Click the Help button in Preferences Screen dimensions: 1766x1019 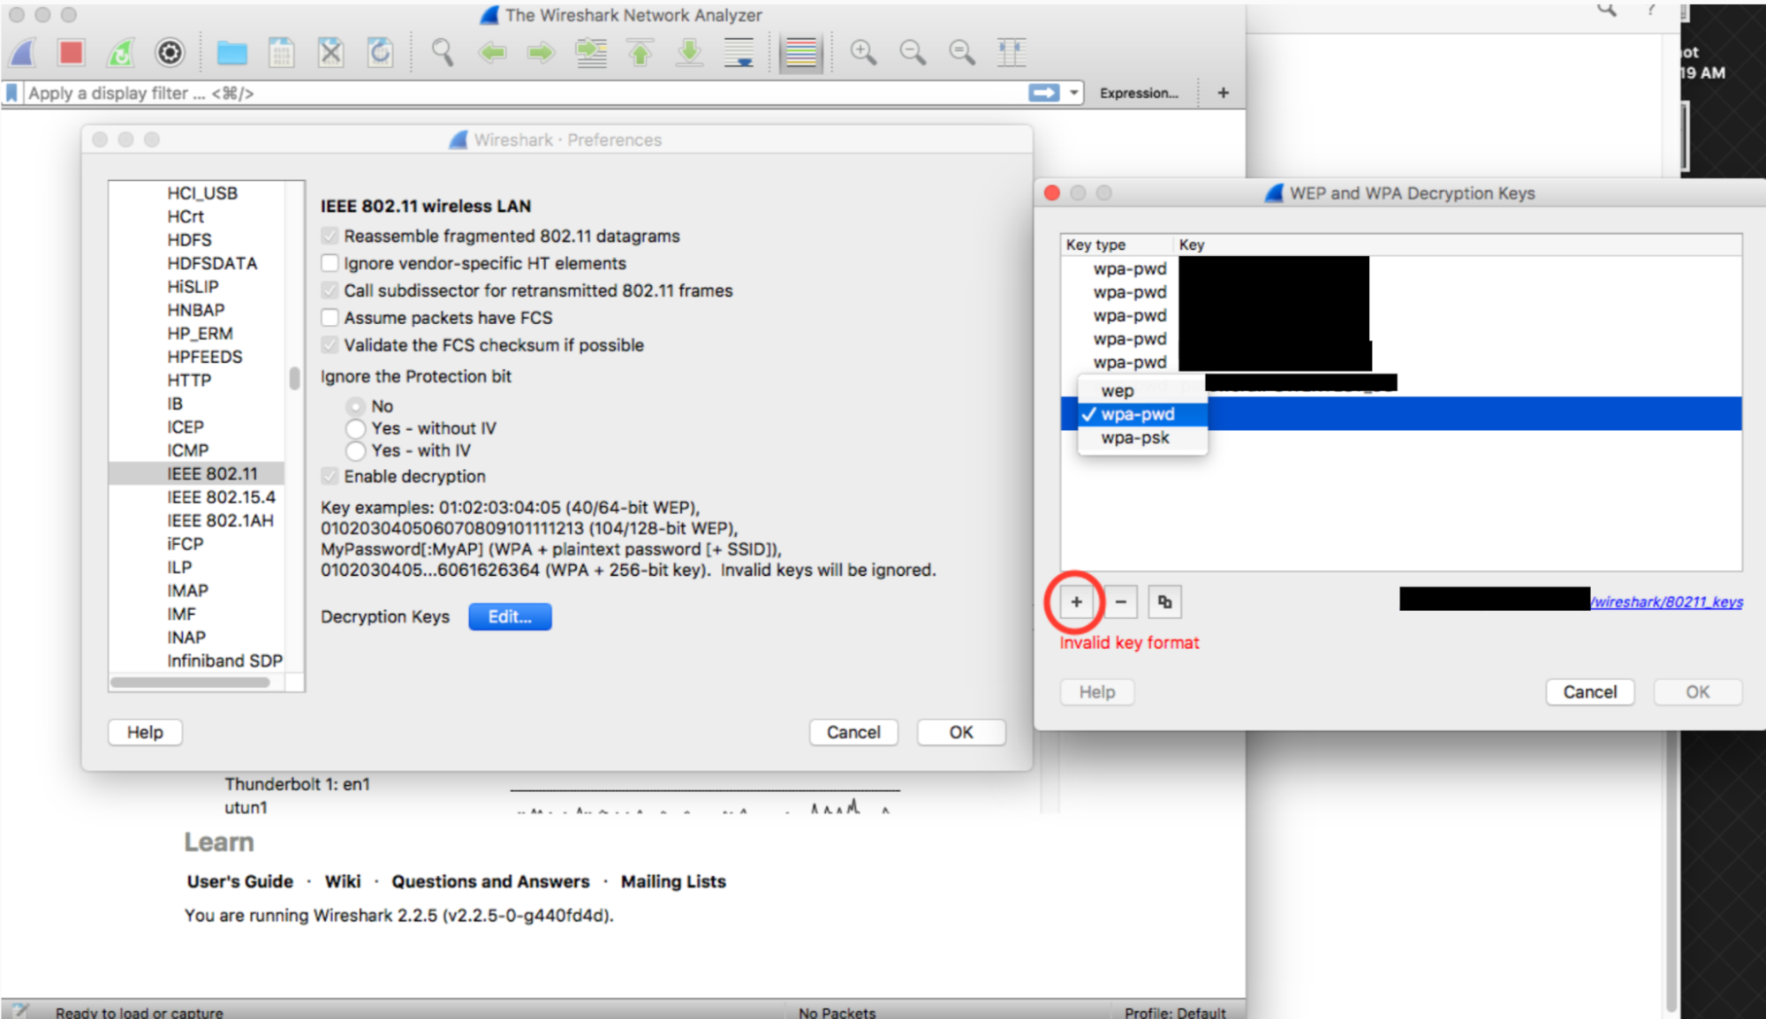coord(146,731)
